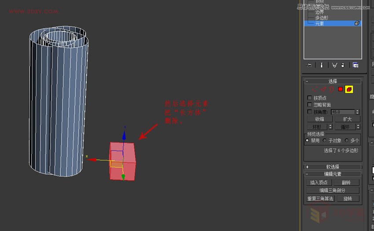Click the blue Z-axis gizmo arrow

(124, 136)
